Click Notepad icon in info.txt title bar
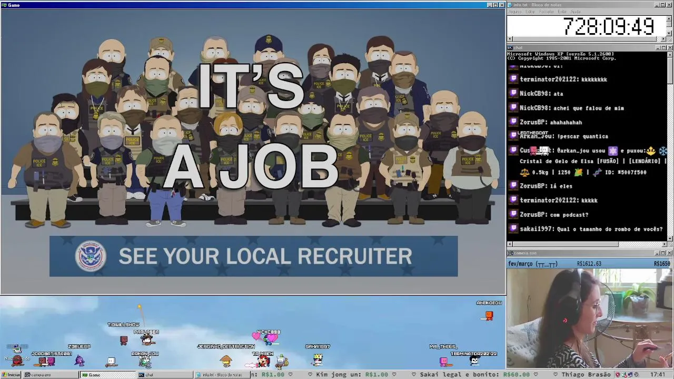The image size is (674, 379). click(x=510, y=5)
